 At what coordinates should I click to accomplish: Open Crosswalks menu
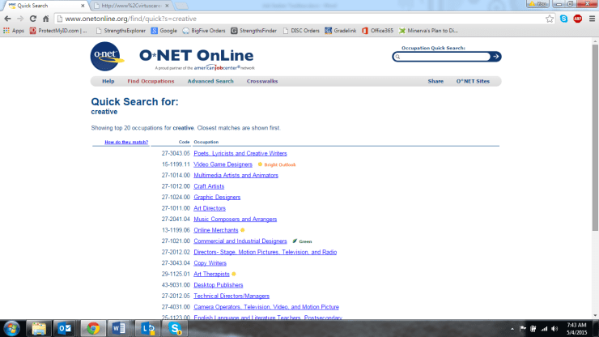(x=262, y=81)
